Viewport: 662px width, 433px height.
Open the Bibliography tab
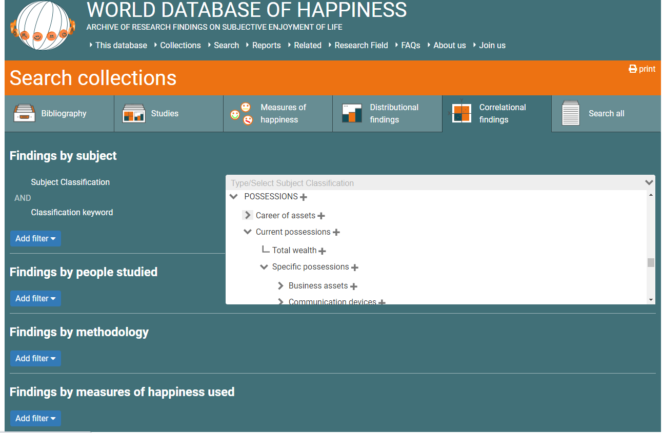pos(59,114)
